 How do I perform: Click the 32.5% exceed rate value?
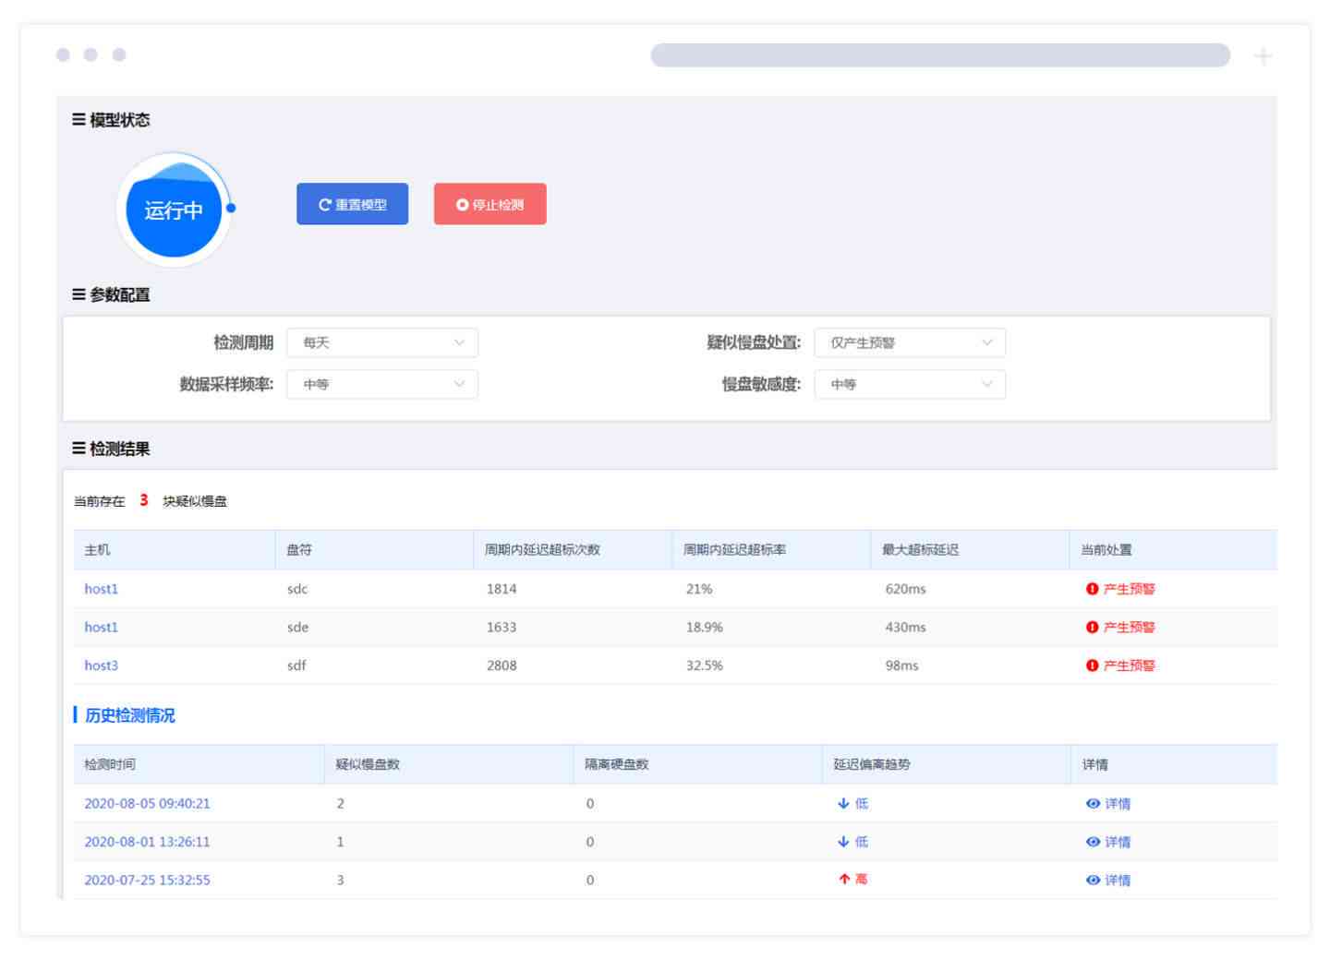[x=704, y=665]
